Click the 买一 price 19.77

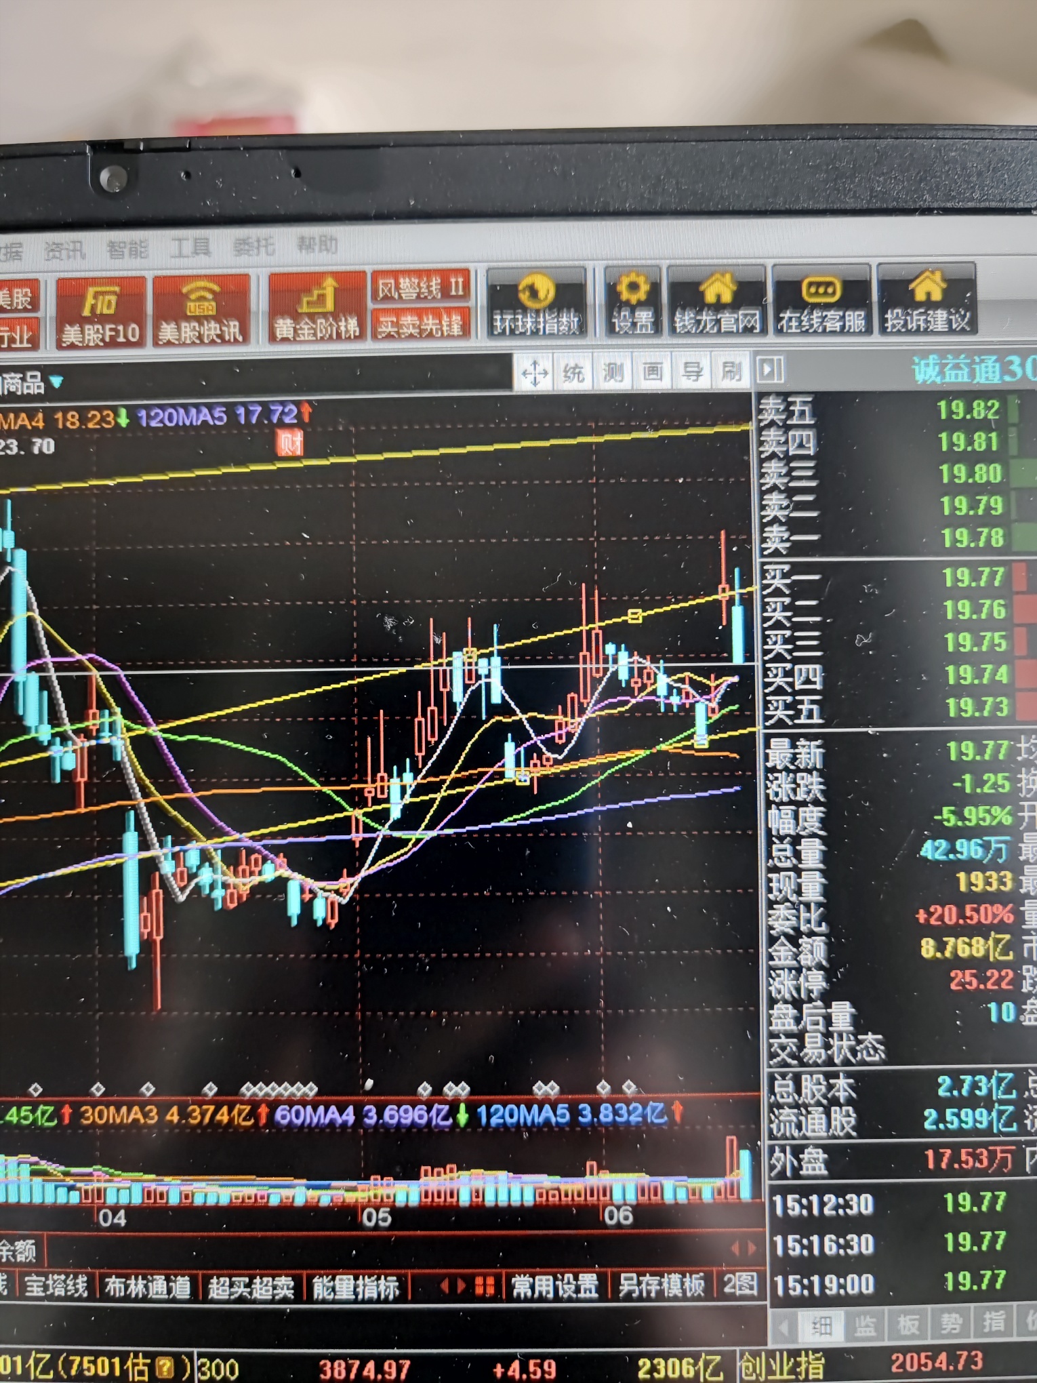[974, 577]
